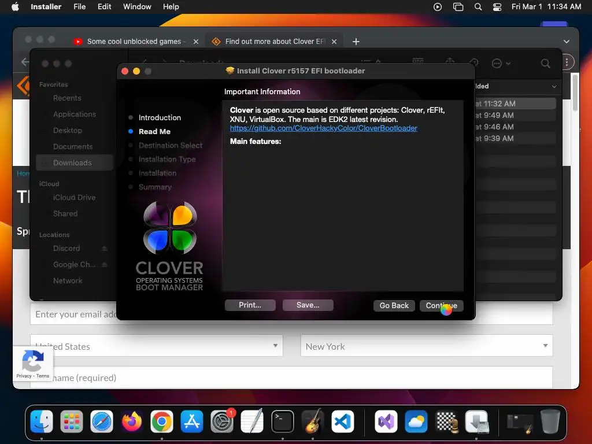Launch Firefox from the Dock

(132, 421)
